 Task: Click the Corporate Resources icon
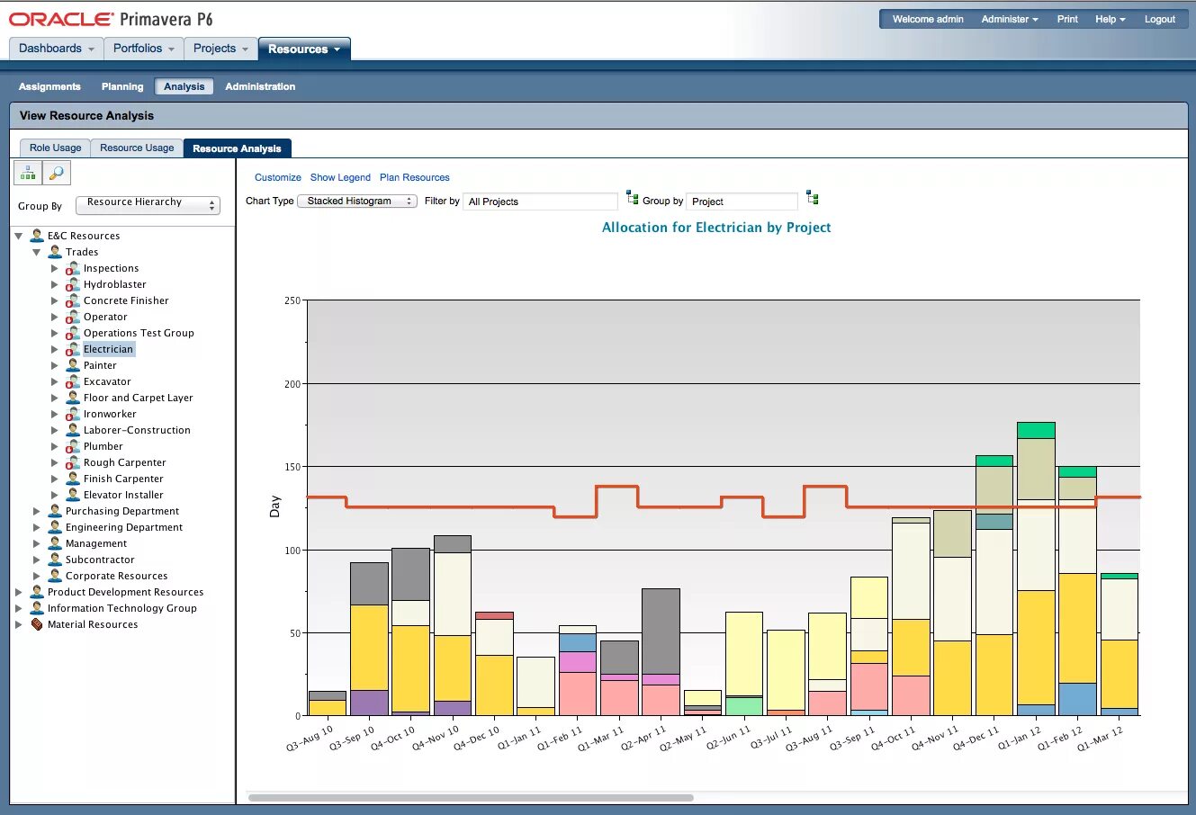[55, 576]
